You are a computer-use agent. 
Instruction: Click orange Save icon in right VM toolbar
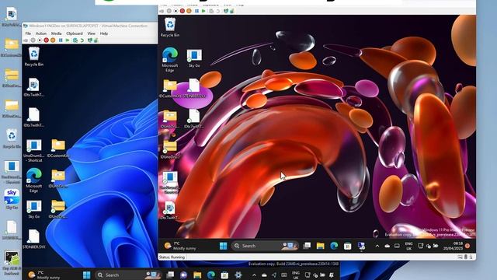coord(189,11)
